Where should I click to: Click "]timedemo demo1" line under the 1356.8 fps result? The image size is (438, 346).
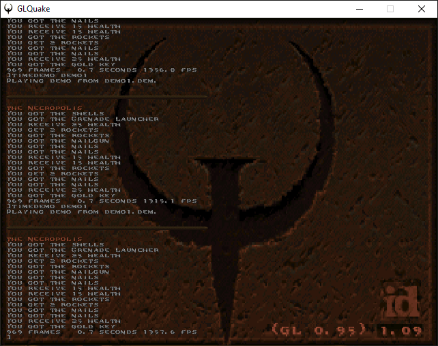tap(47, 76)
